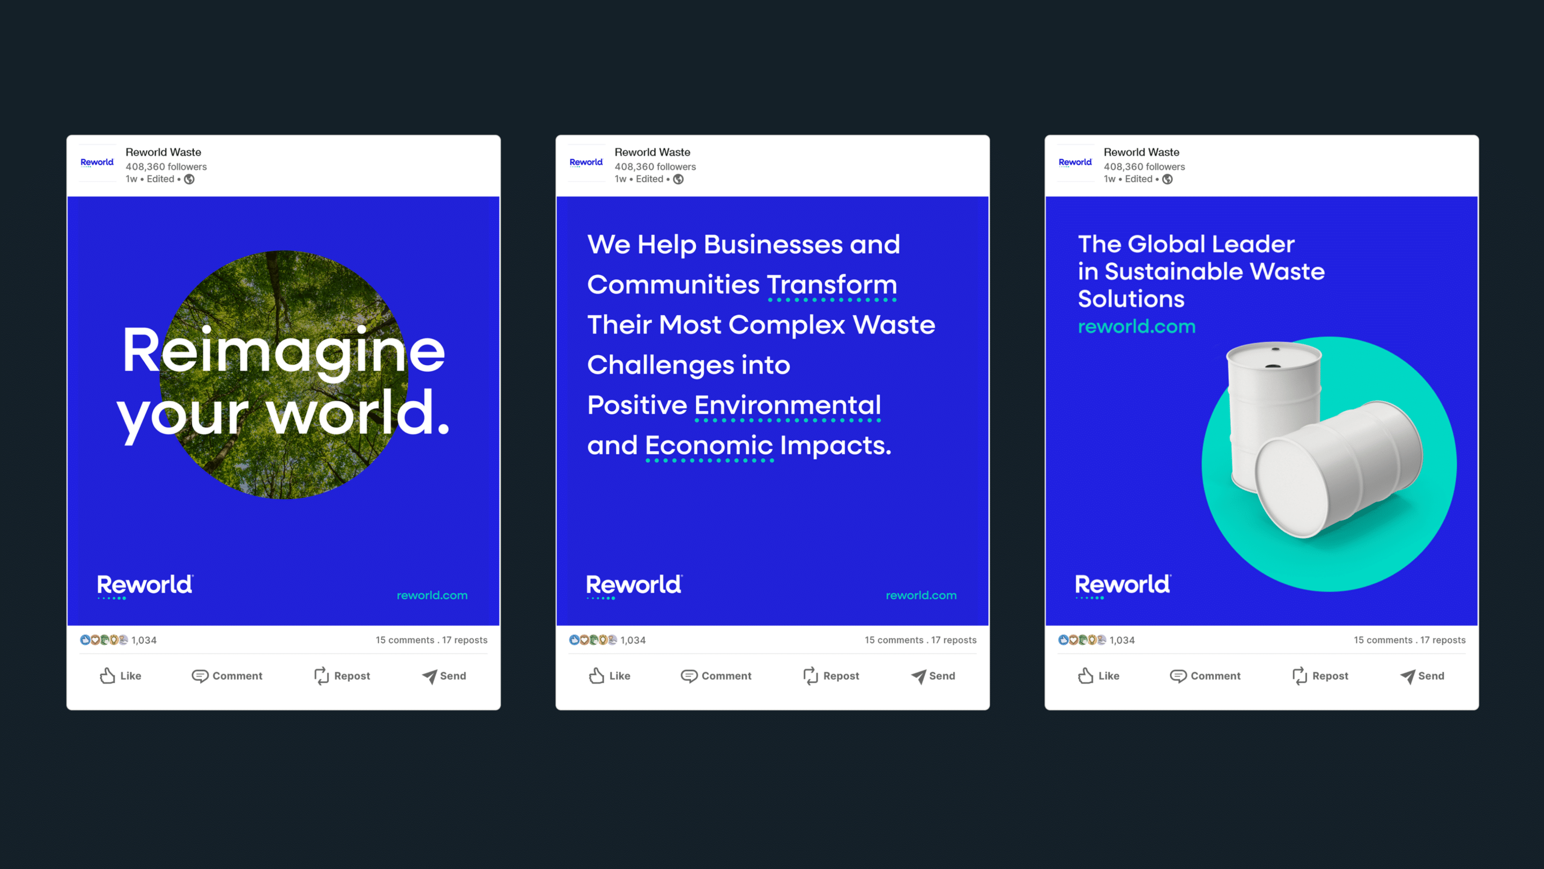The height and width of the screenshot is (869, 1544).
Task: Click underlined word 'Transform' in middle post
Action: pos(832,285)
